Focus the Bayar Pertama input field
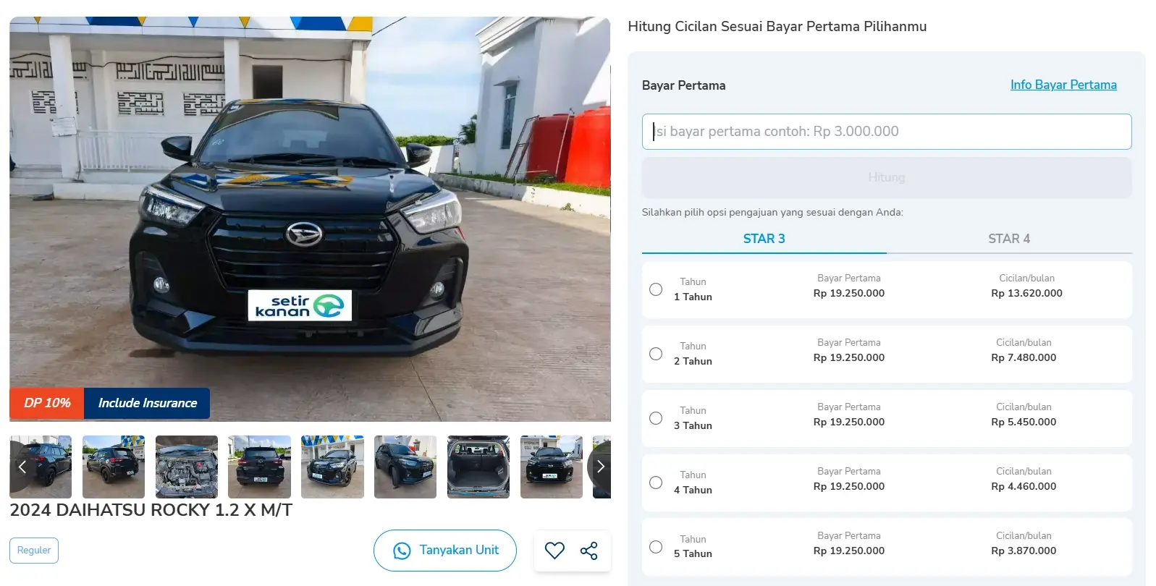1156x586 pixels. coord(886,132)
